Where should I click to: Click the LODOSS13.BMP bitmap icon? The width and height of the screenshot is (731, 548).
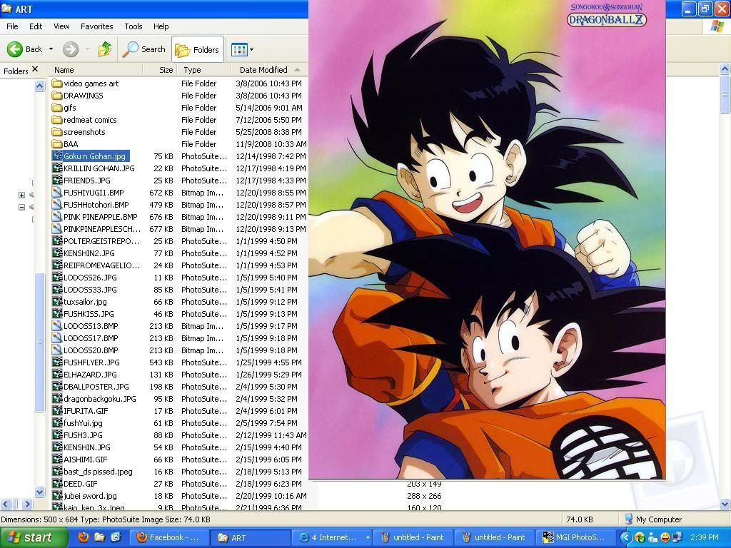(57, 325)
